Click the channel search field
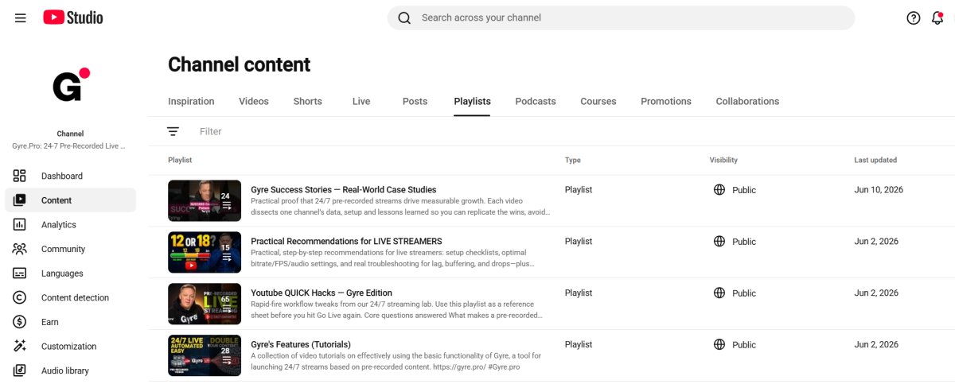 pos(621,18)
